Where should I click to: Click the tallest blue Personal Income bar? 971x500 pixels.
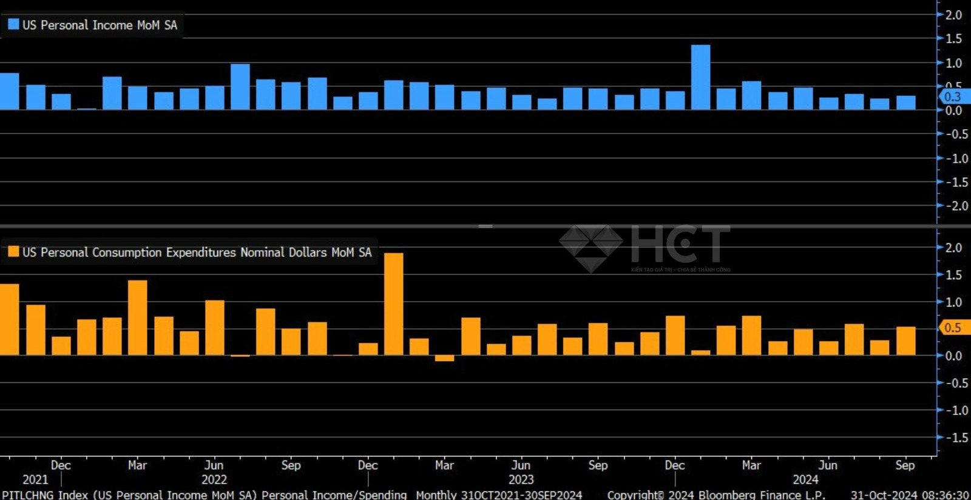tap(700, 77)
